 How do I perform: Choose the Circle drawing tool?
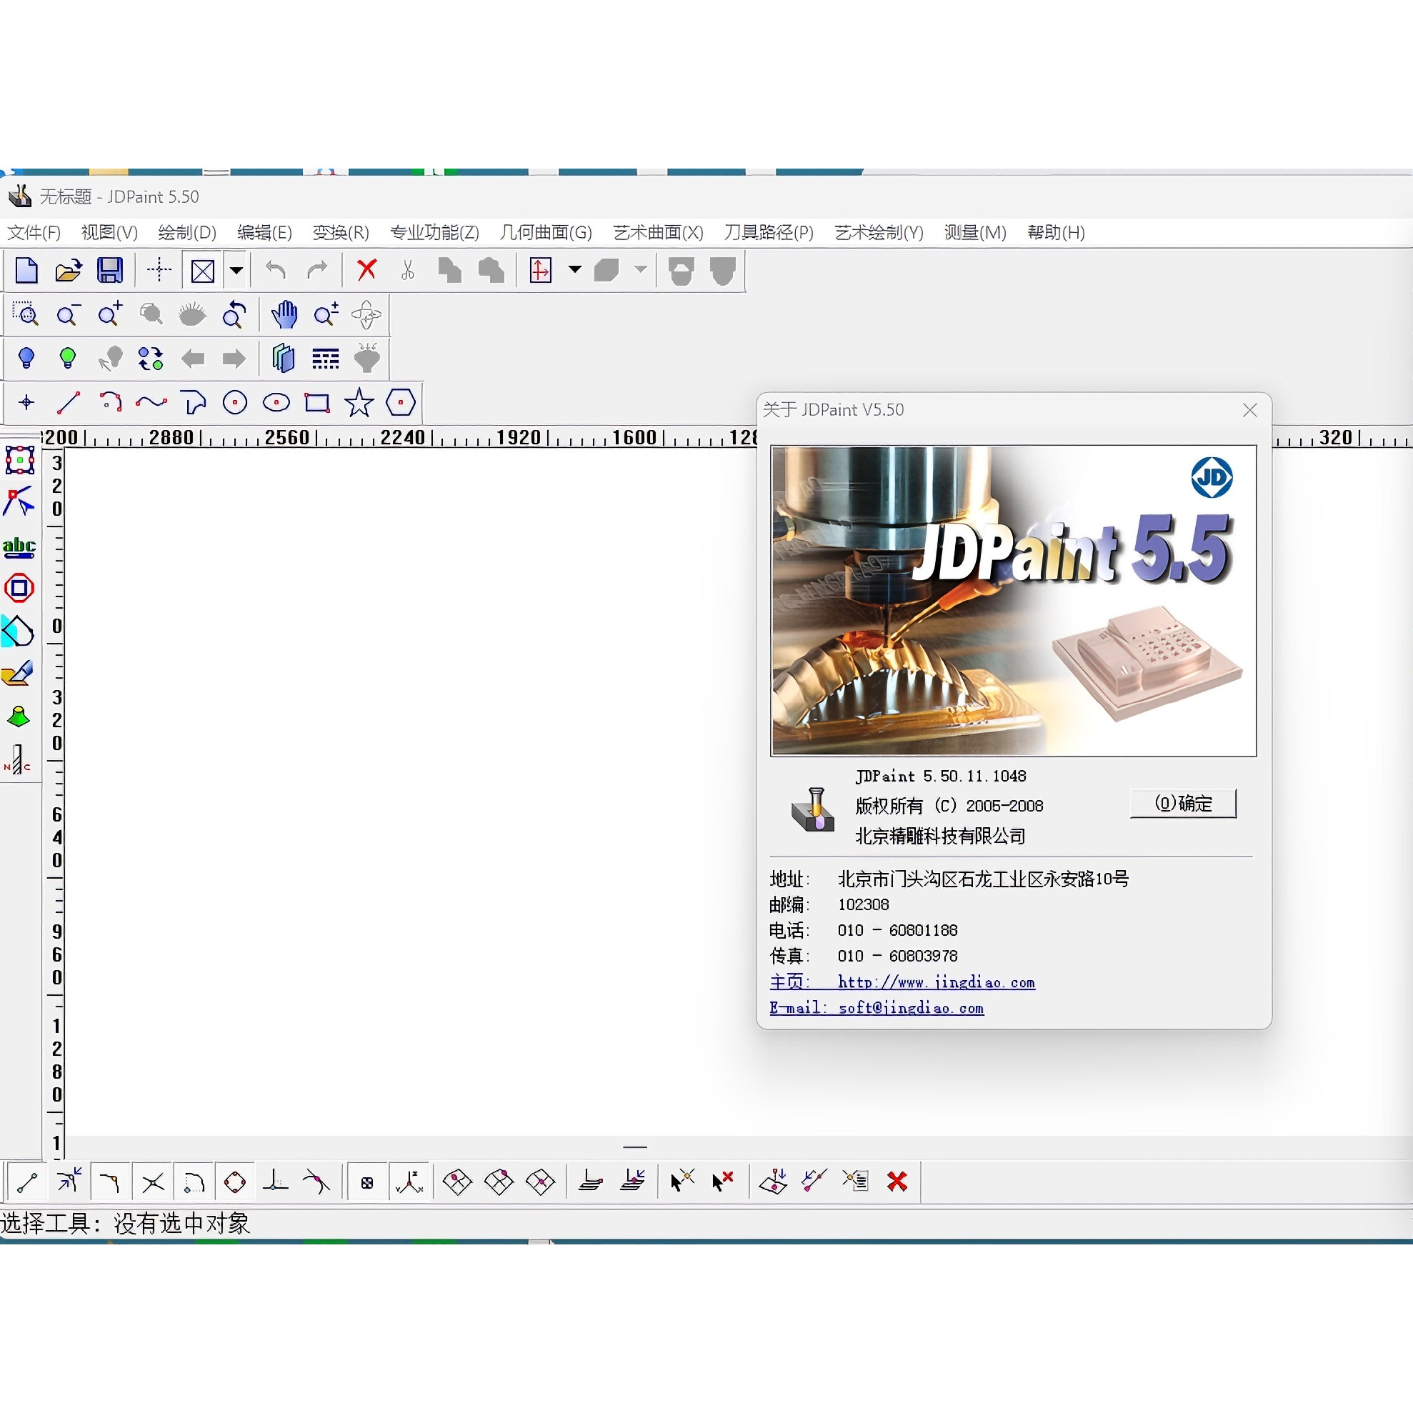tap(235, 402)
